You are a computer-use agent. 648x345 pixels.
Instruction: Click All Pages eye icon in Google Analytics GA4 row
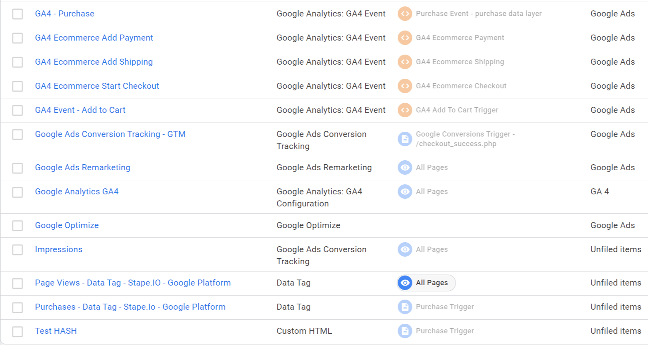point(405,192)
